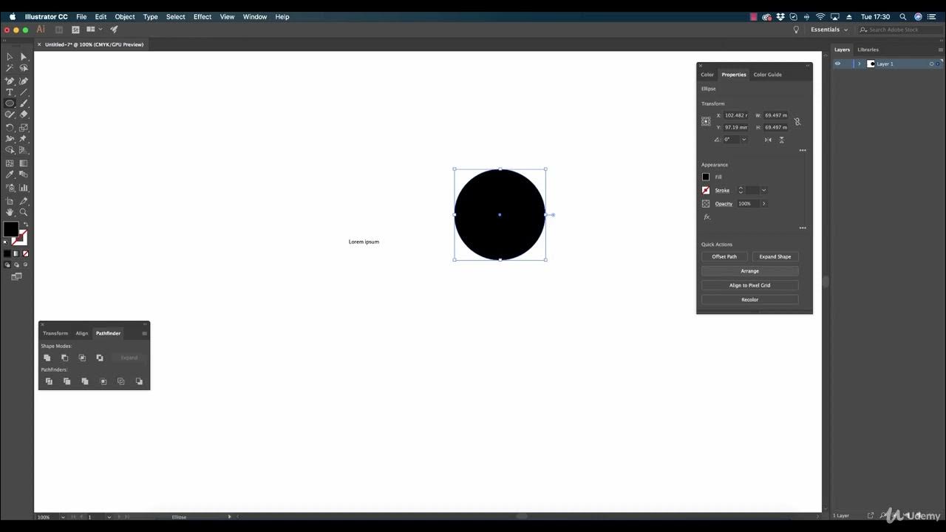Show more Transform options ellipsis
Viewport: 946px width, 532px height.
(803, 151)
